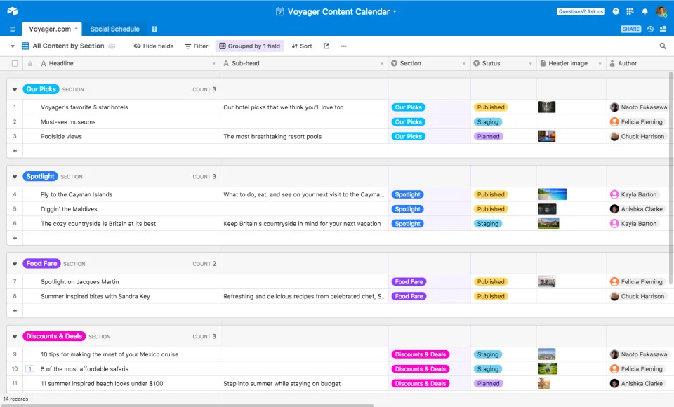The height and width of the screenshot is (407, 674).
Task: Click the SHARE button
Action: (x=630, y=29)
